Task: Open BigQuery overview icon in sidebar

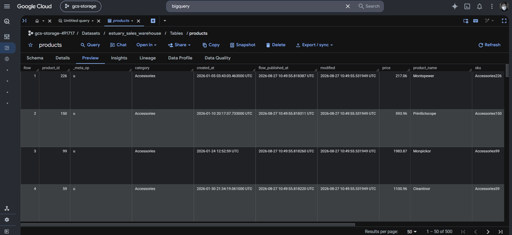Action: (7, 21)
